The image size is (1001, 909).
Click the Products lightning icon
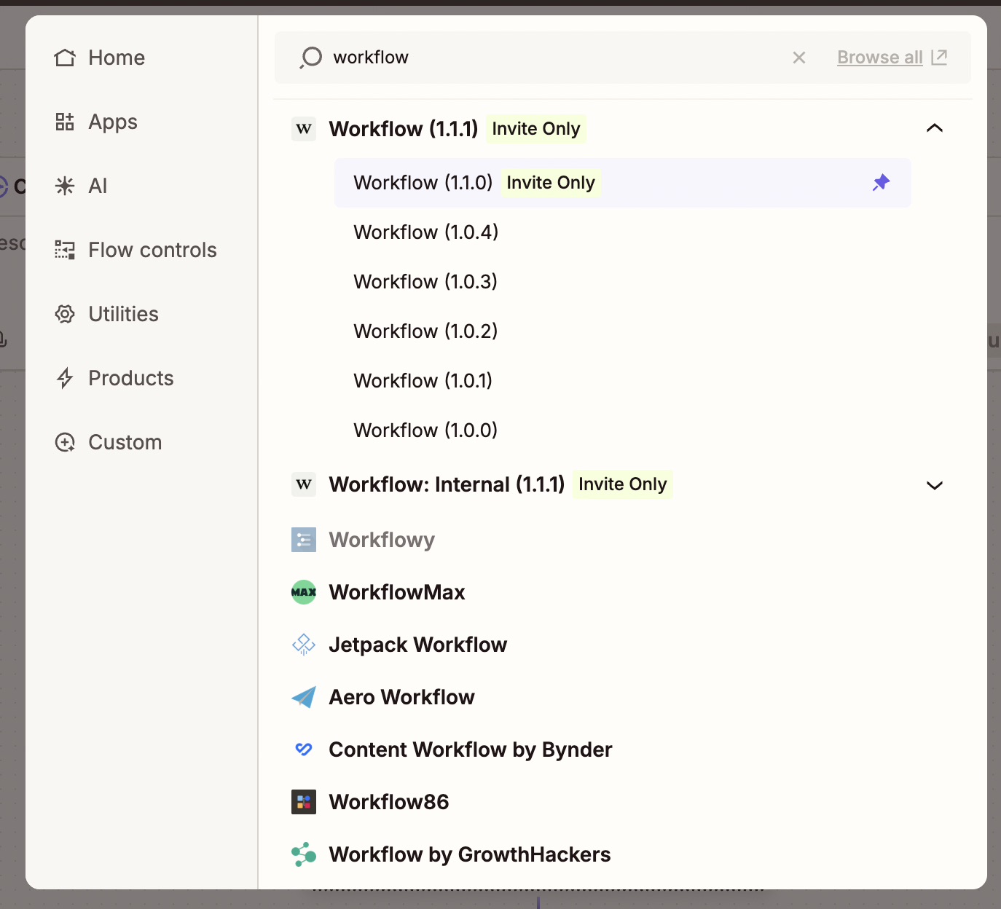tap(65, 378)
